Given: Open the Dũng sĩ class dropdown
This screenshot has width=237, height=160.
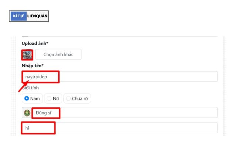Looking at the screenshot, I should 122,113.
